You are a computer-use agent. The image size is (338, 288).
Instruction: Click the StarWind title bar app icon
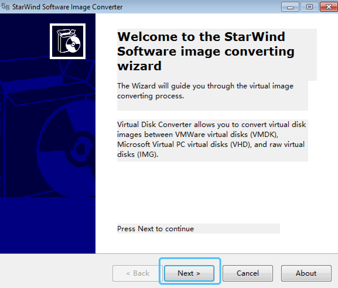pos(5,7)
